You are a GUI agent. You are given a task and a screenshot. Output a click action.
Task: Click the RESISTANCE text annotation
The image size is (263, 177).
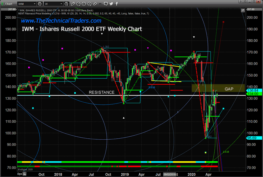coord(102,92)
